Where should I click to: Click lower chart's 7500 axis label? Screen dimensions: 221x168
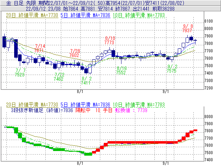pyautogui.click(x=209, y=153)
